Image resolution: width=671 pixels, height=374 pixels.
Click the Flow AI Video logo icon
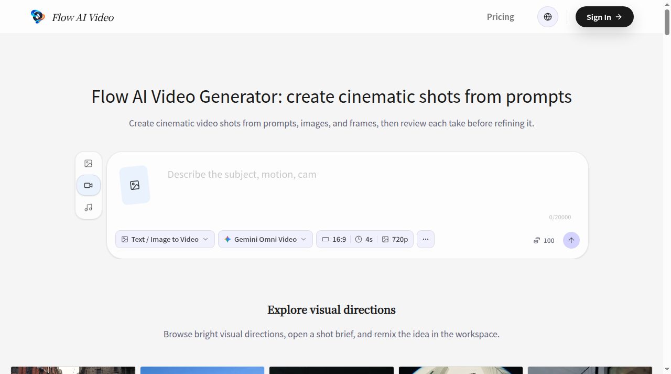click(38, 17)
